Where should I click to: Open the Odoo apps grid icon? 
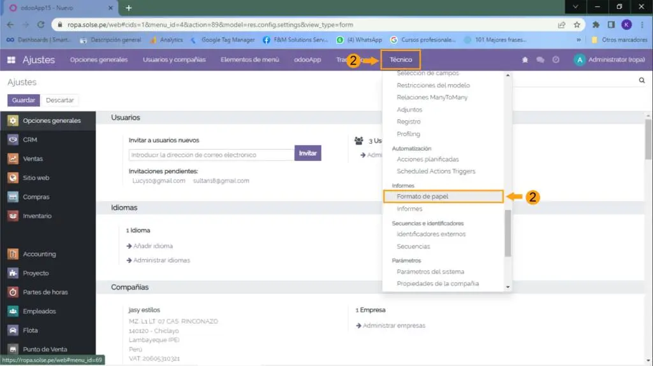11,60
